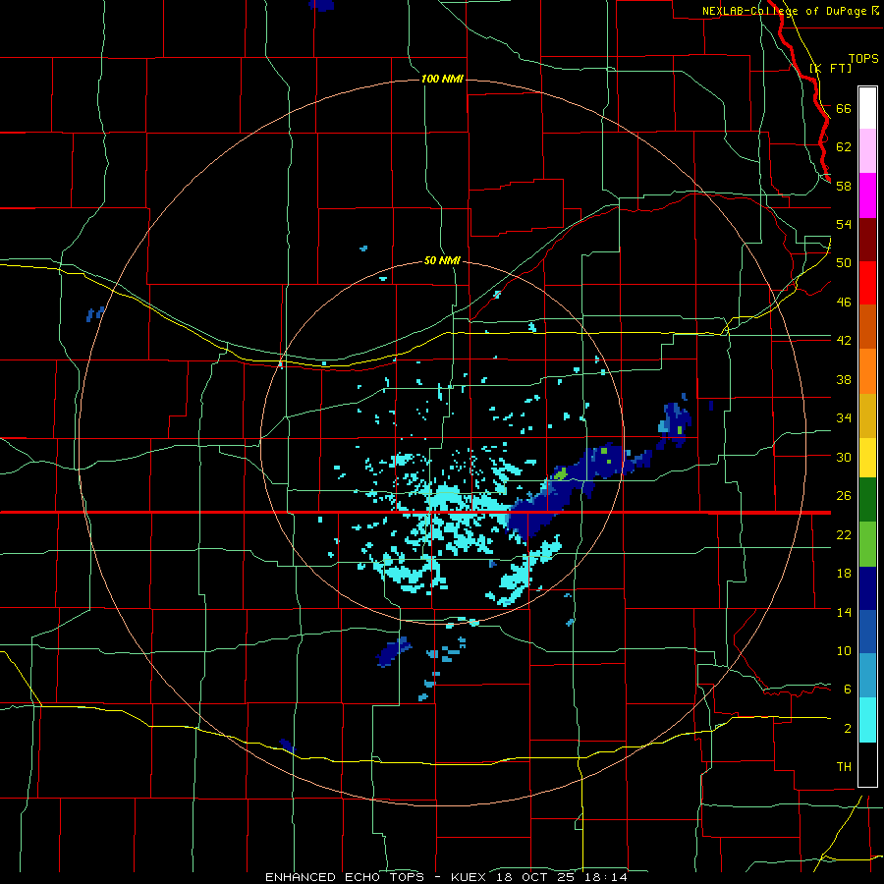
Task: Click the bright red 50 legend swatch
Action: click(x=867, y=283)
